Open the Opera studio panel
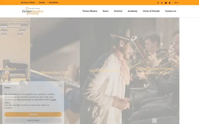The image size is (199, 124). click(105, 71)
